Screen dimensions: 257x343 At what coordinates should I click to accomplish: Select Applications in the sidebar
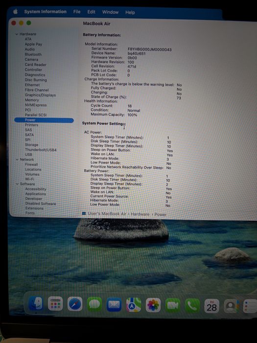click(x=35, y=194)
